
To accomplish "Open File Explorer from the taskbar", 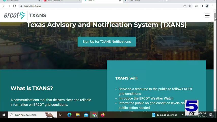I will 78,115.
